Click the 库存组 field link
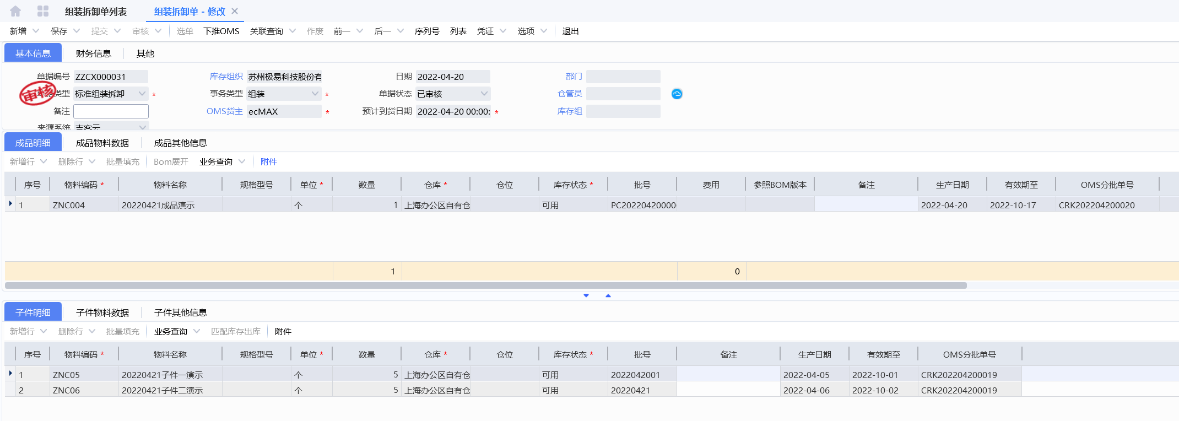The width and height of the screenshot is (1179, 421). coord(570,111)
